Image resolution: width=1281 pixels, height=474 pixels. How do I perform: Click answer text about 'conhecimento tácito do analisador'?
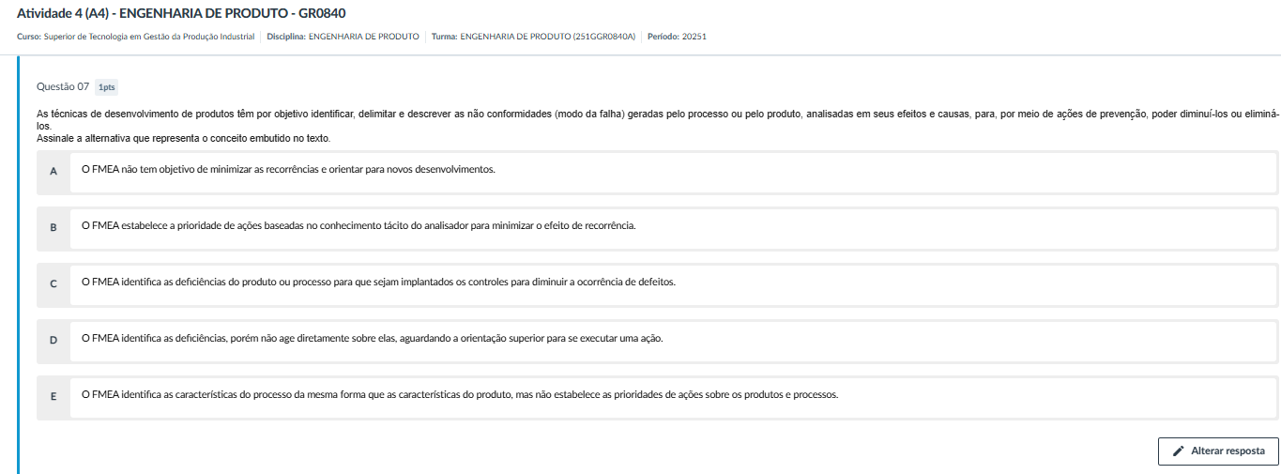pyautogui.click(x=358, y=226)
